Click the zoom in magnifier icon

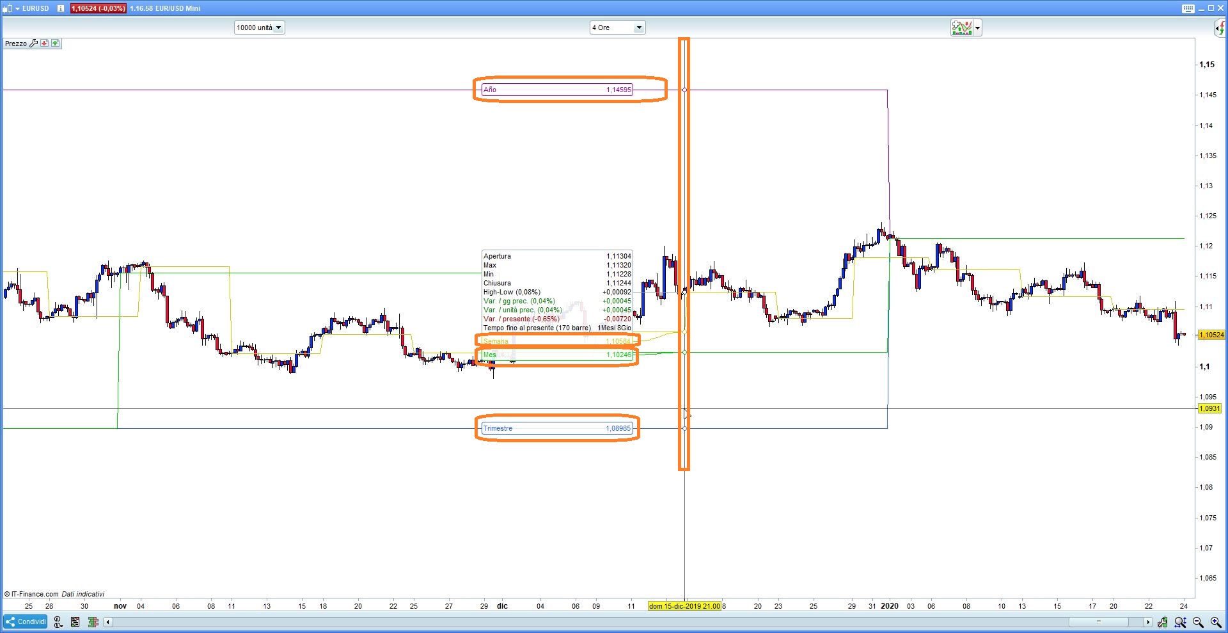click(1216, 622)
